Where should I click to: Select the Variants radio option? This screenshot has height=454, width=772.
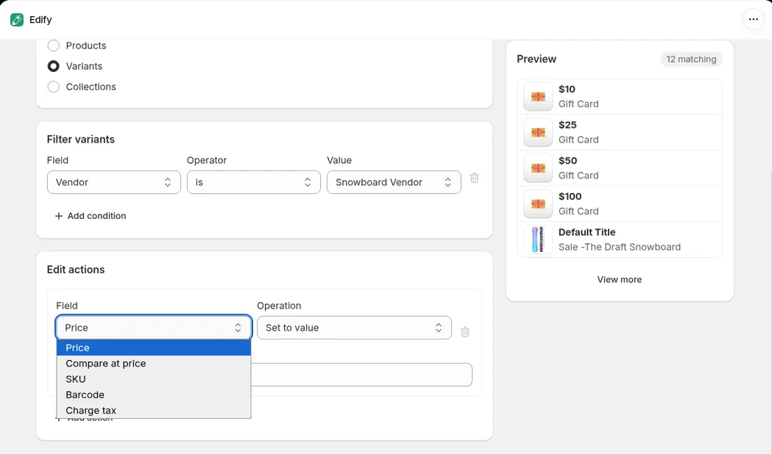coord(53,66)
